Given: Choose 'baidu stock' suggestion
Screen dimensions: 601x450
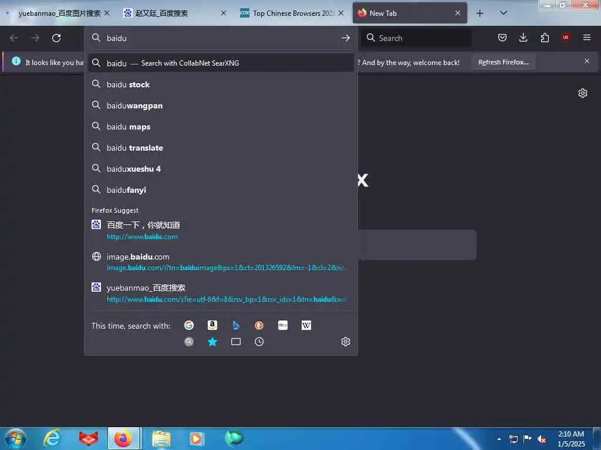Looking at the screenshot, I should (x=221, y=84).
